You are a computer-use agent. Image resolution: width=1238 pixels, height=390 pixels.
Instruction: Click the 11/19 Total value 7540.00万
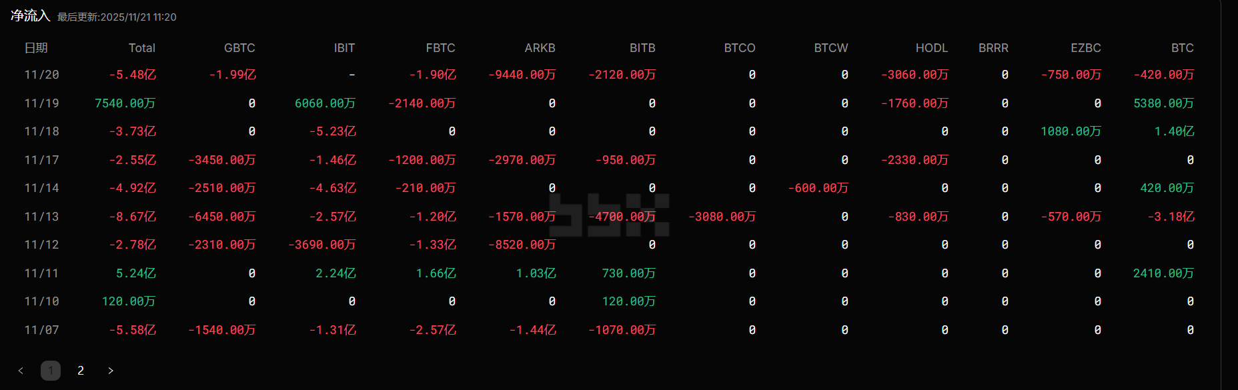click(x=125, y=103)
